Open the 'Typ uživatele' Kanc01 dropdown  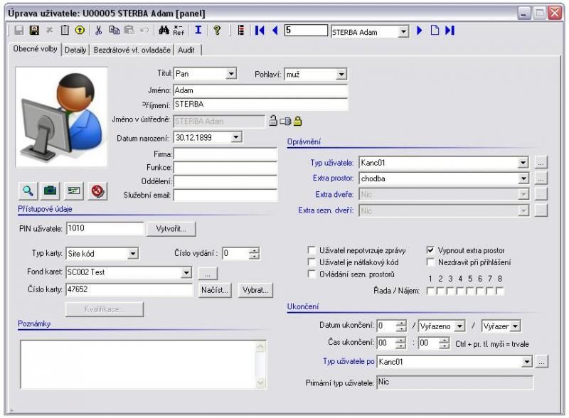(523, 163)
